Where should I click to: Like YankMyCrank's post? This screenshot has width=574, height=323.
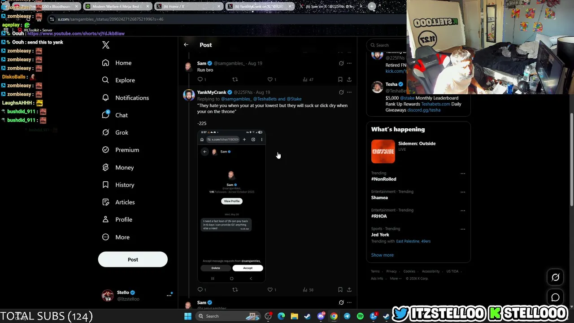pyautogui.click(x=270, y=290)
